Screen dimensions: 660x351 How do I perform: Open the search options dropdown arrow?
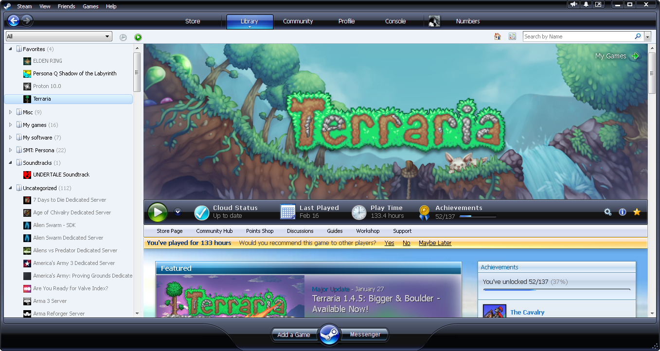point(647,36)
